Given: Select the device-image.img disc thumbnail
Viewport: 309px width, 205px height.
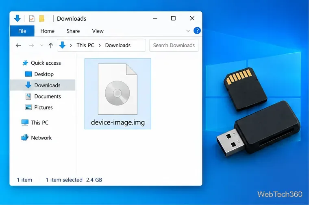Looking at the screenshot, I should pyautogui.click(x=118, y=89).
